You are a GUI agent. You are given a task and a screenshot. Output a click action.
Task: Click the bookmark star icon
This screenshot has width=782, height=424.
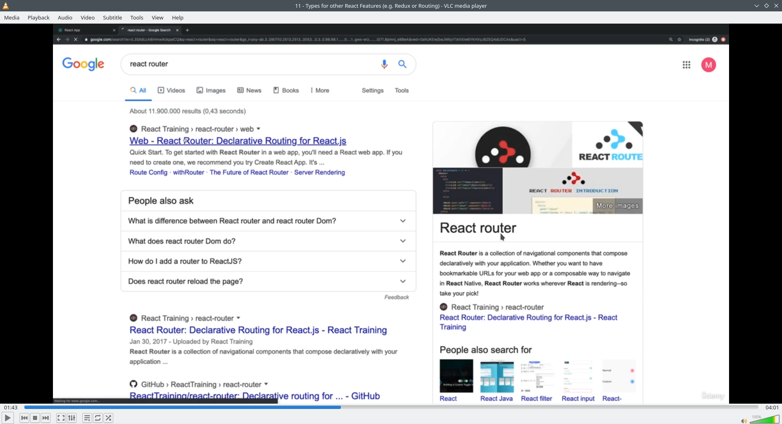tap(679, 39)
